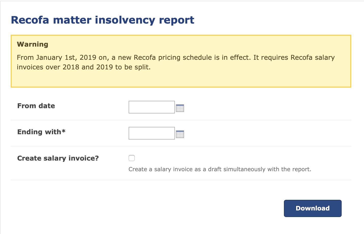
Task: Enable the Create salary invoice checkbox
Action: (x=132, y=158)
